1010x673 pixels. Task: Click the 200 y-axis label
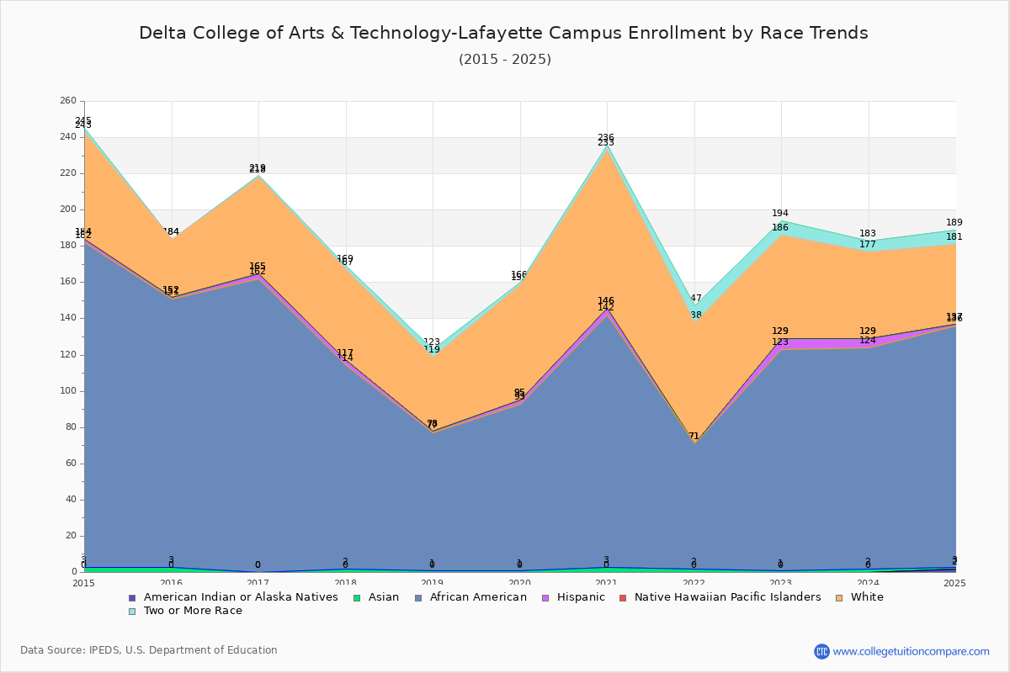(68, 209)
